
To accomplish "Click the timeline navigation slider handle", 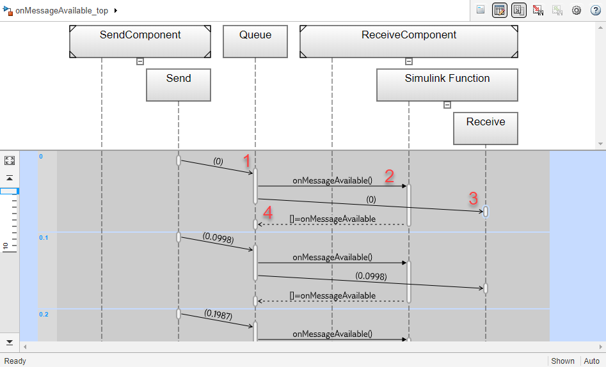I will [9, 191].
